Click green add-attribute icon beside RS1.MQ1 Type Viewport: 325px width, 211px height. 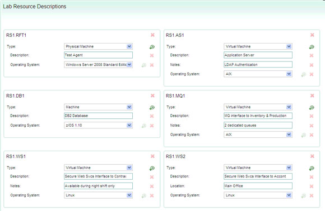(x=312, y=107)
